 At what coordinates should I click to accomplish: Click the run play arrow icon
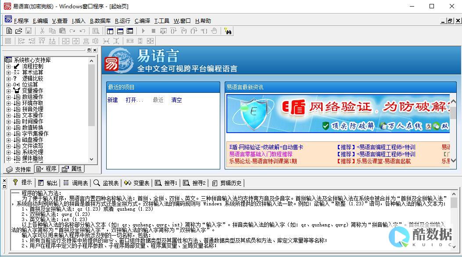(143, 31)
